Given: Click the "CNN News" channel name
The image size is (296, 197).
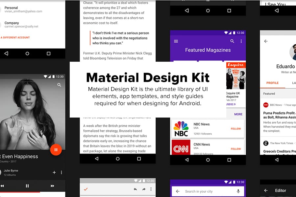Looking at the screenshot, I should (x=202, y=144).
